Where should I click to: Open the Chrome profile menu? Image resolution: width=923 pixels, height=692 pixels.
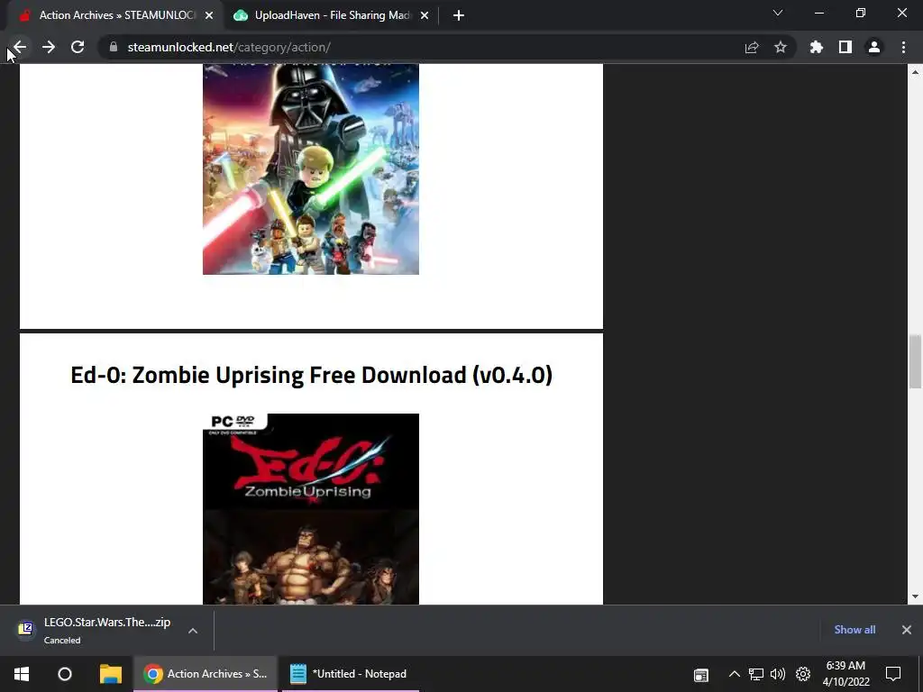point(874,47)
